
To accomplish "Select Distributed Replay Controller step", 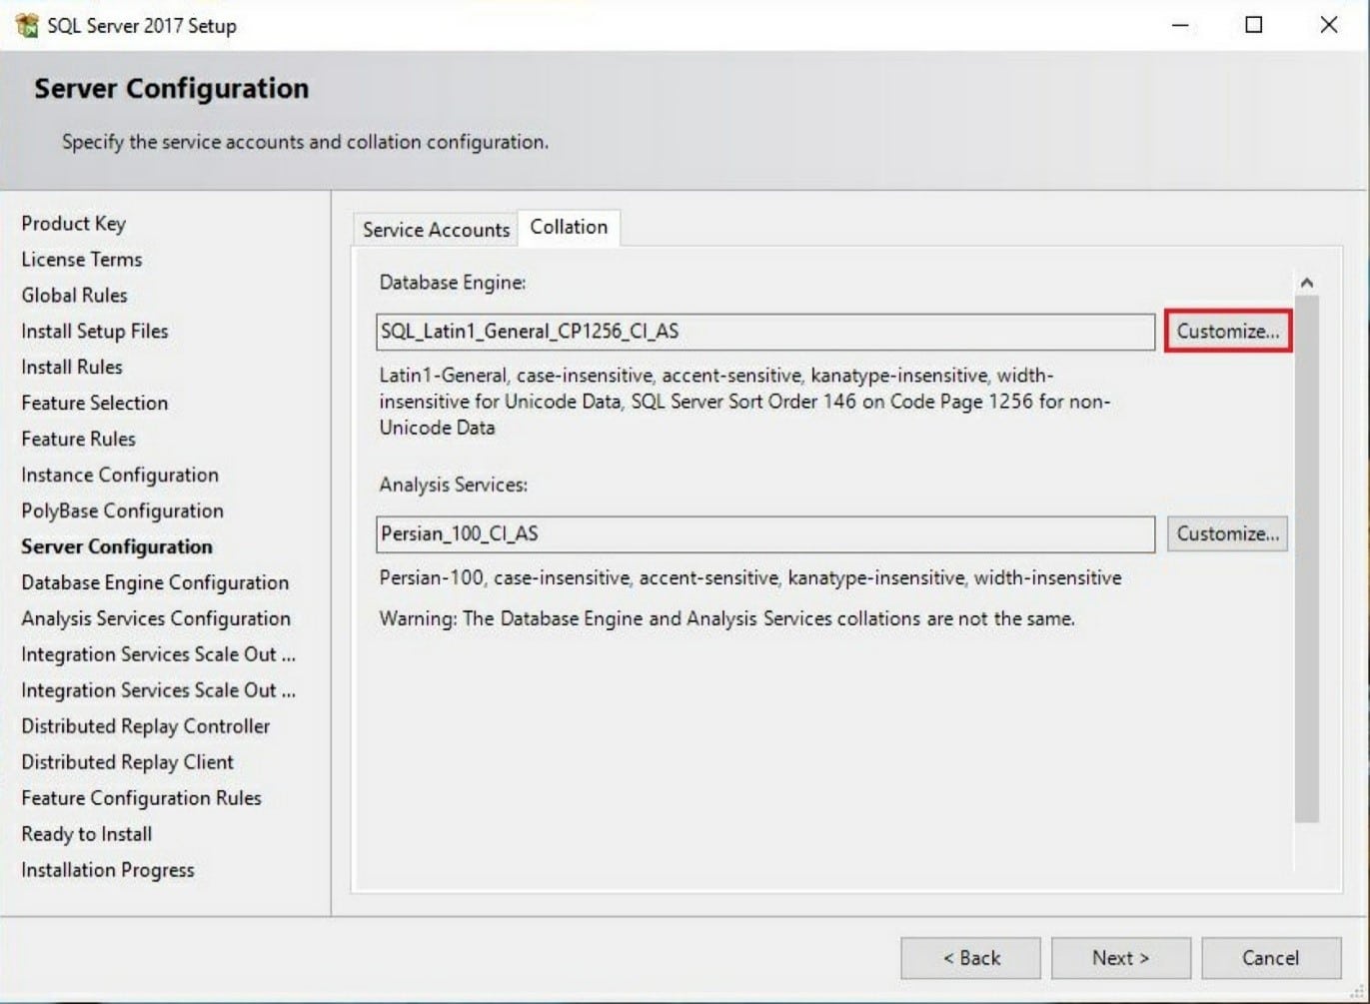I will click(146, 727).
